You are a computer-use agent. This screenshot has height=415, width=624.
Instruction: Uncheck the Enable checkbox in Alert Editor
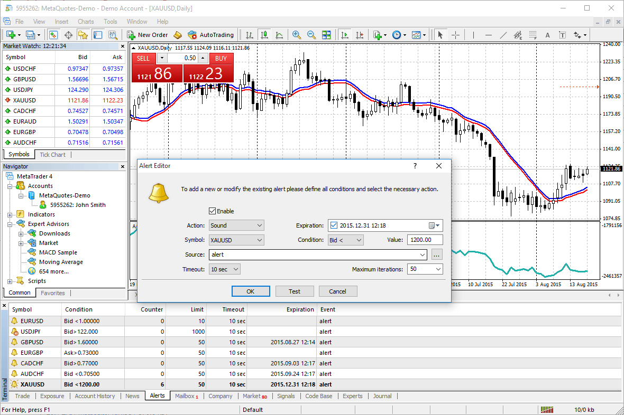[213, 211]
